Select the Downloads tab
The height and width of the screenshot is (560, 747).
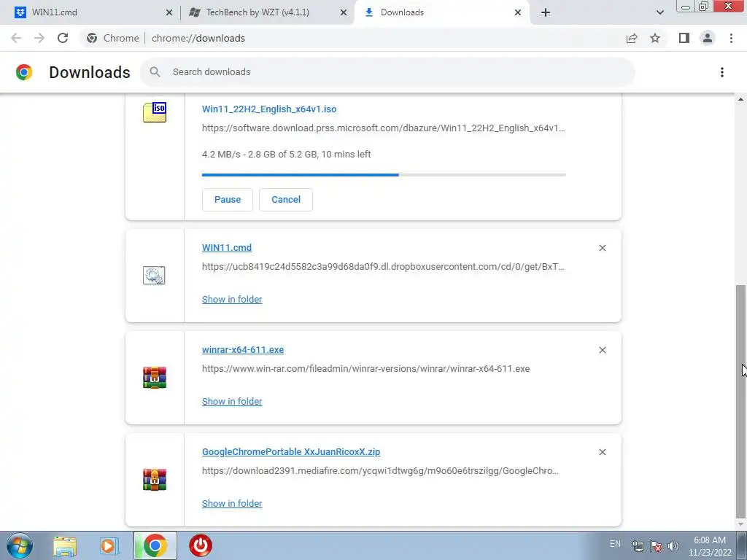(441, 12)
